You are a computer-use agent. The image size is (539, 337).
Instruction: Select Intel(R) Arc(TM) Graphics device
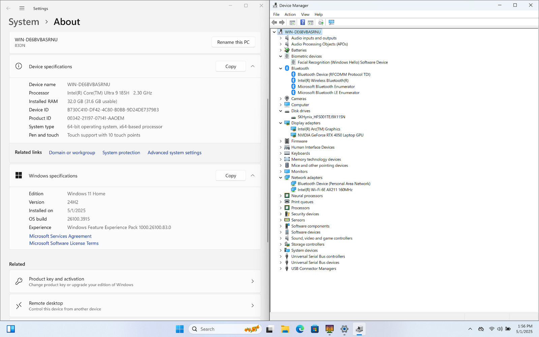coord(319,129)
